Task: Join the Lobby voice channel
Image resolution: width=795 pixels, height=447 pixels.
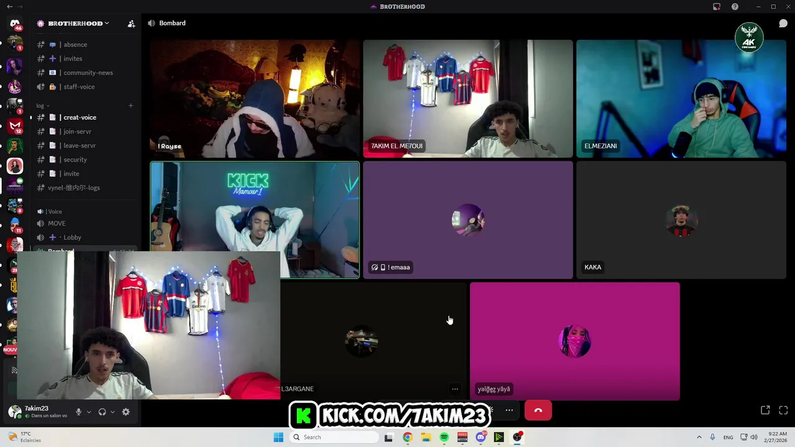Action: [x=85, y=237]
